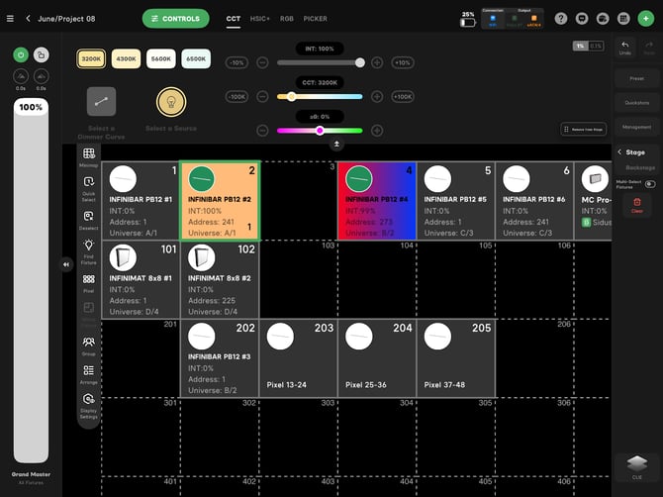Switch to the Backstage view
Screen dimensions: 663x497
pyautogui.click(x=640, y=167)
